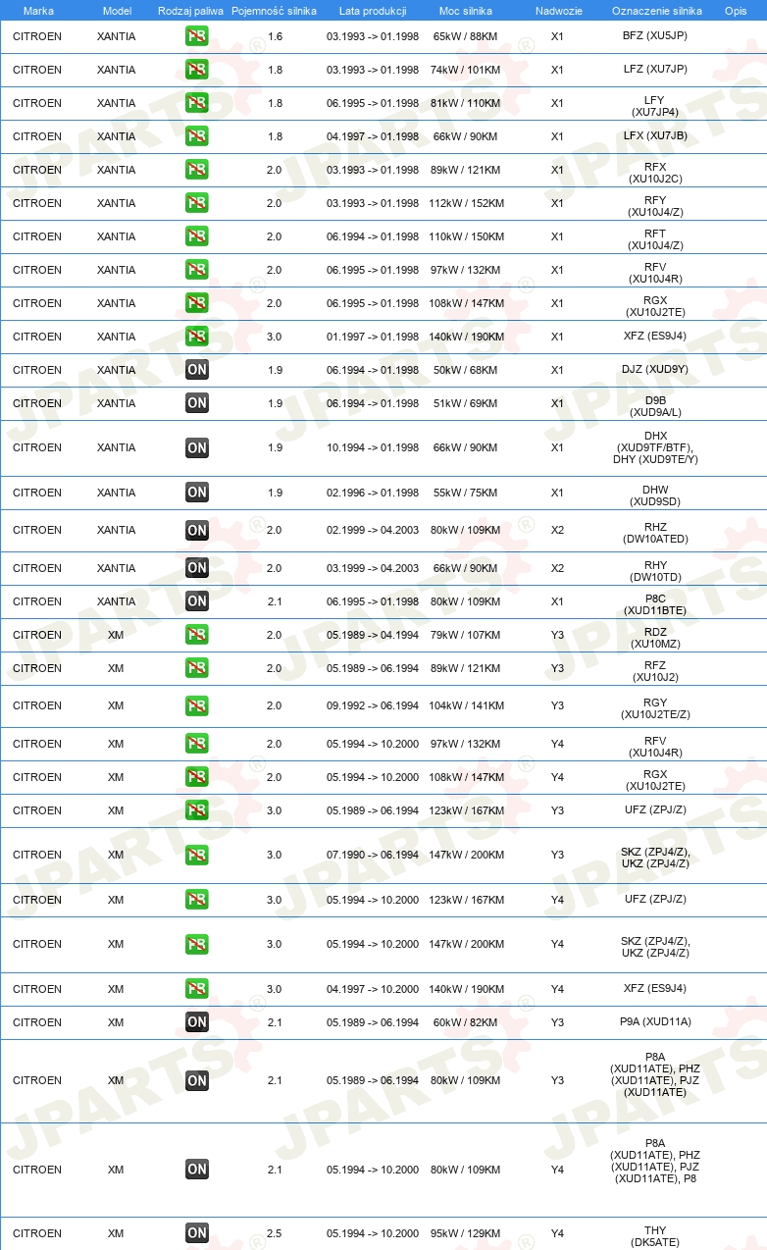Select the PB fuel icon in the LFZ (XU7JP) row
The height and width of the screenshot is (1250, 767).
197,70
